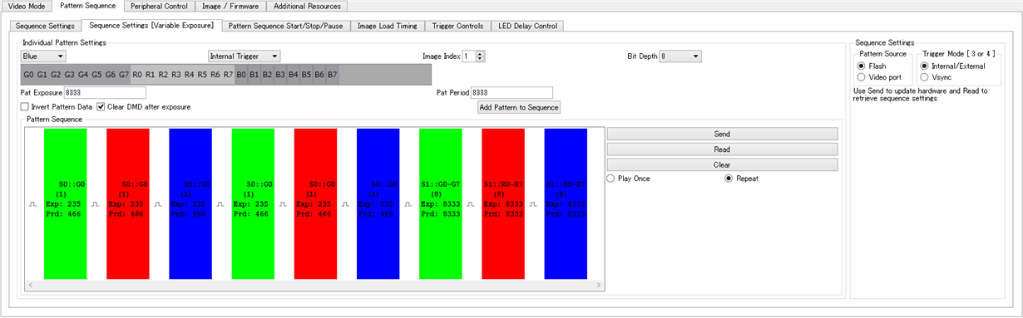The image size is (1023, 318).
Task: Select bit plane R5
Action: point(203,75)
